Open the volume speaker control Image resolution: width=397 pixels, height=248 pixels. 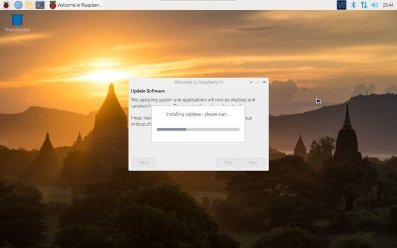(375, 5)
